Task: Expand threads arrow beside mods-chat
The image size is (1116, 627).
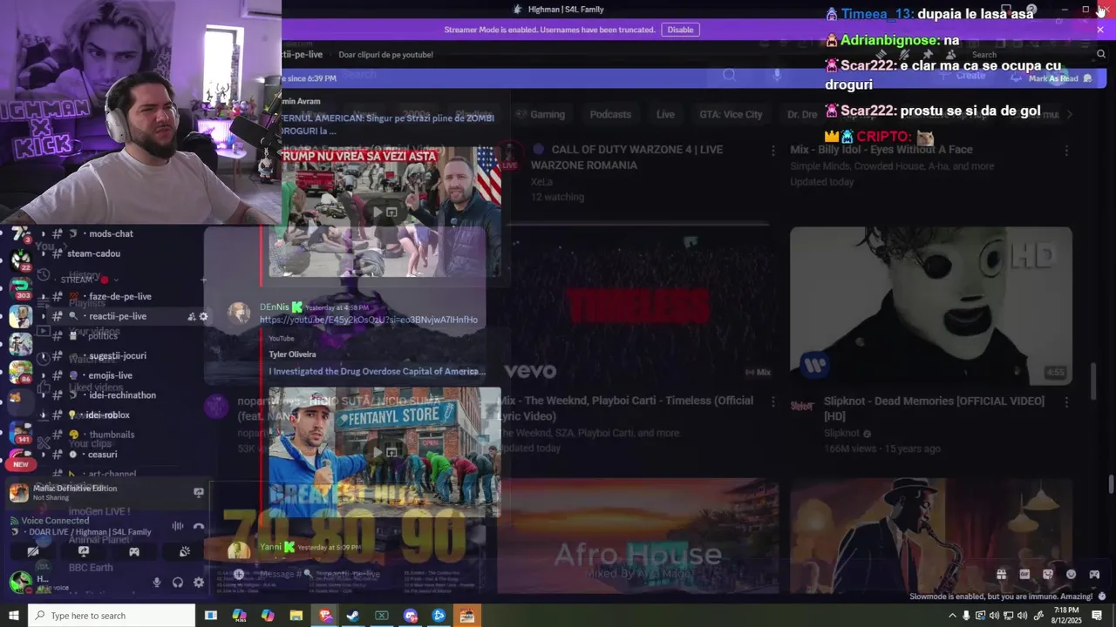Action: (x=42, y=233)
